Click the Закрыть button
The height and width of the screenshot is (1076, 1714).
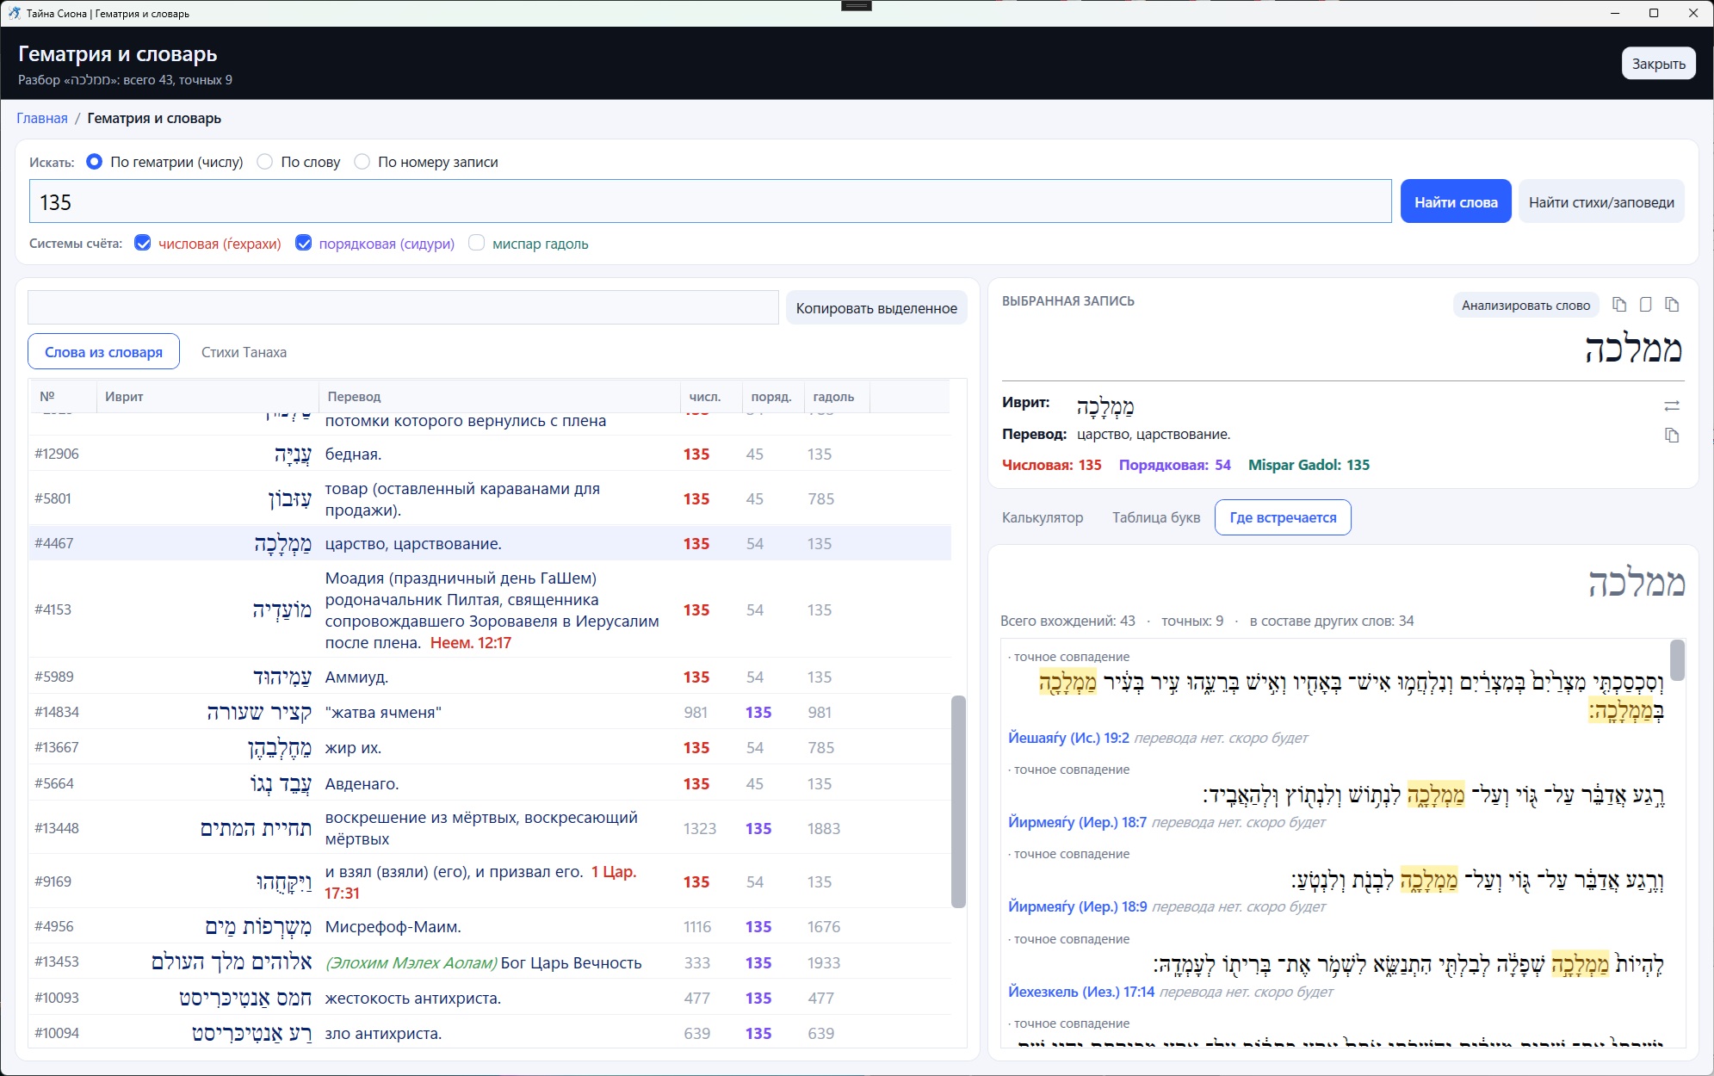1658,64
